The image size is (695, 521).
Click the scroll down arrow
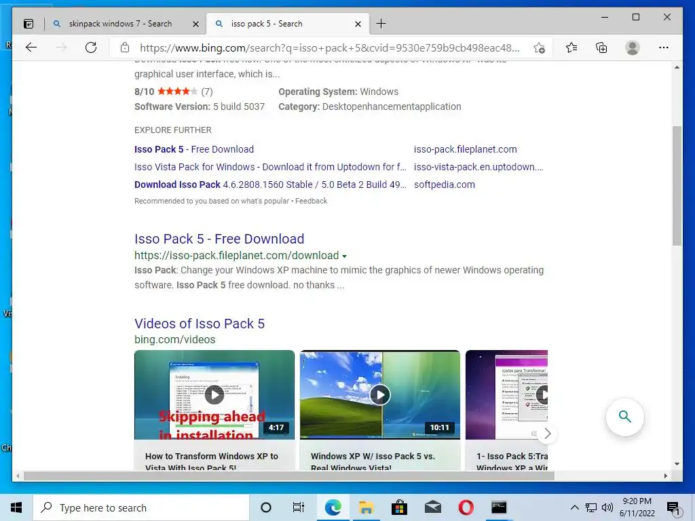[677, 464]
